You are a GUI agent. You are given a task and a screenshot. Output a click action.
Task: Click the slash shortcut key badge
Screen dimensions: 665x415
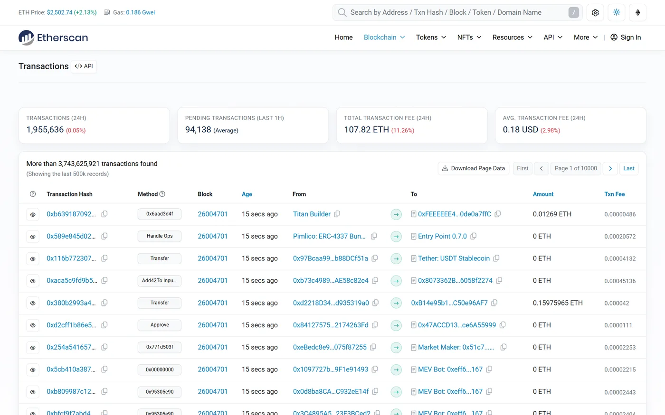click(x=574, y=13)
